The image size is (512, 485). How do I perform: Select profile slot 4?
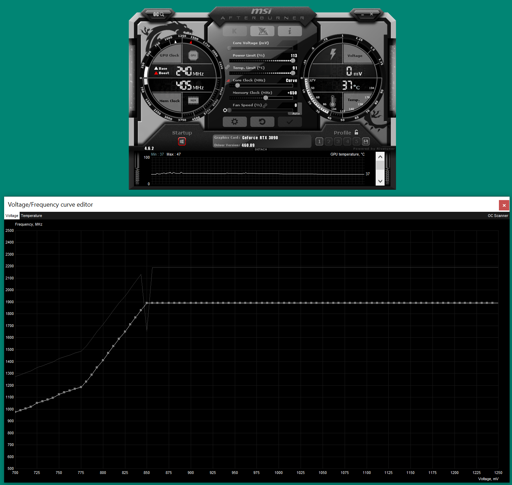click(x=347, y=141)
